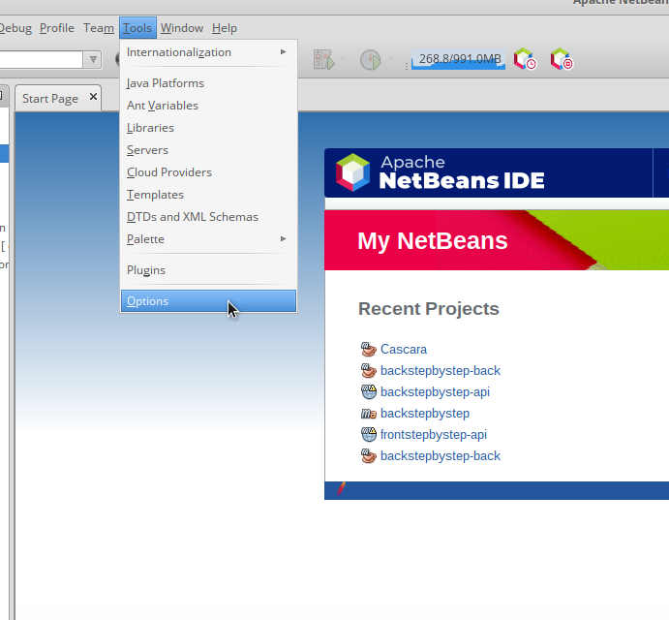Screen dimensions: 669x620
Task: Click the Profile IDE icon with clock
Action: coord(525,59)
